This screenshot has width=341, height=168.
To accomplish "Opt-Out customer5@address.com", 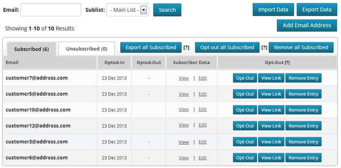I will [245, 94].
